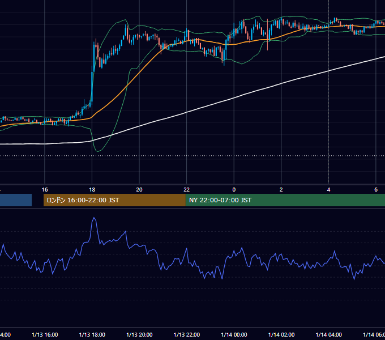The height and width of the screenshot is (340, 385).
Task: Click the '1/14 02:00' date label on the bottom axis
Action: 281,335
